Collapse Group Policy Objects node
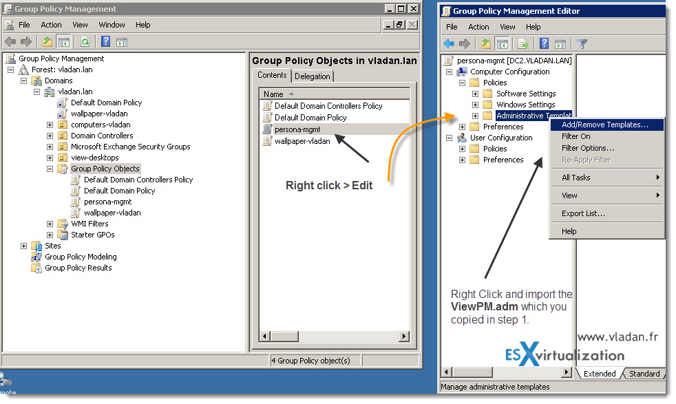The width and height of the screenshot is (676, 404). pyautogui.click(x=50, y=169)
